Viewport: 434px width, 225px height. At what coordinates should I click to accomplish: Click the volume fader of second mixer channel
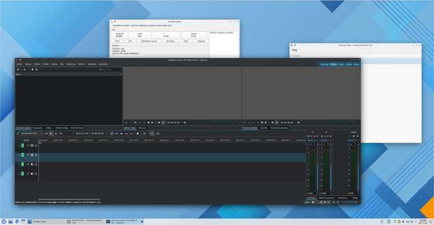pos(331,168)
